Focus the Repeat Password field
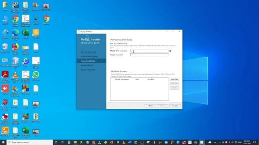Screen dimensions: 259x145 tap(149, 55)
